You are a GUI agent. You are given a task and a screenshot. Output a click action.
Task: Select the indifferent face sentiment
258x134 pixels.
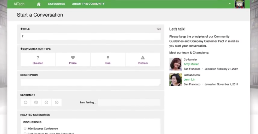click(36, 102)
